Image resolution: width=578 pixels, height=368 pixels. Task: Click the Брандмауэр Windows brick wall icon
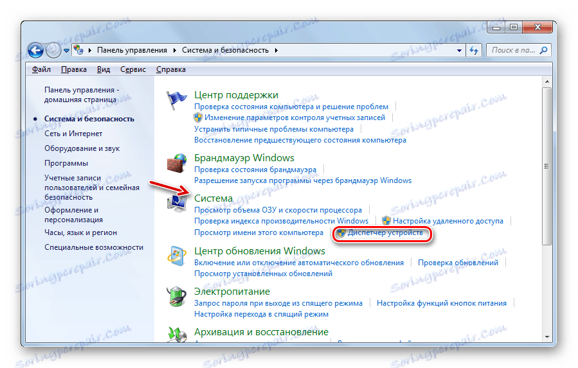tap(177, 163)
